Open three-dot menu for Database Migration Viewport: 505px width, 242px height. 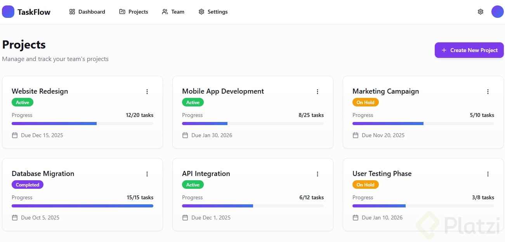click(x=147, y=174)
